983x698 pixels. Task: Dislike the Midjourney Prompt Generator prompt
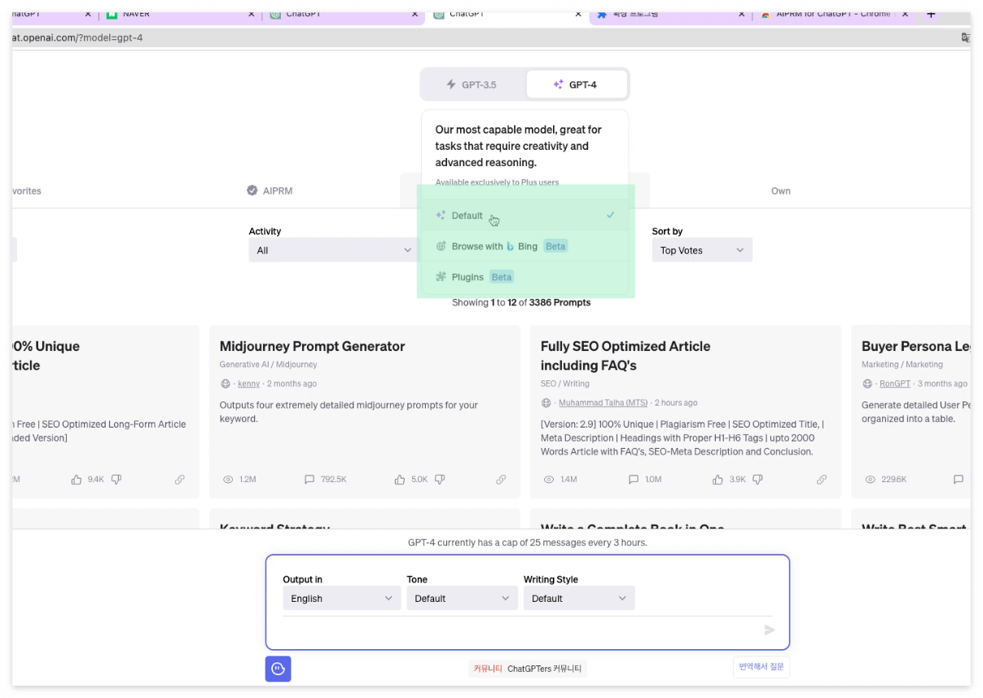(x=440, y=480)
